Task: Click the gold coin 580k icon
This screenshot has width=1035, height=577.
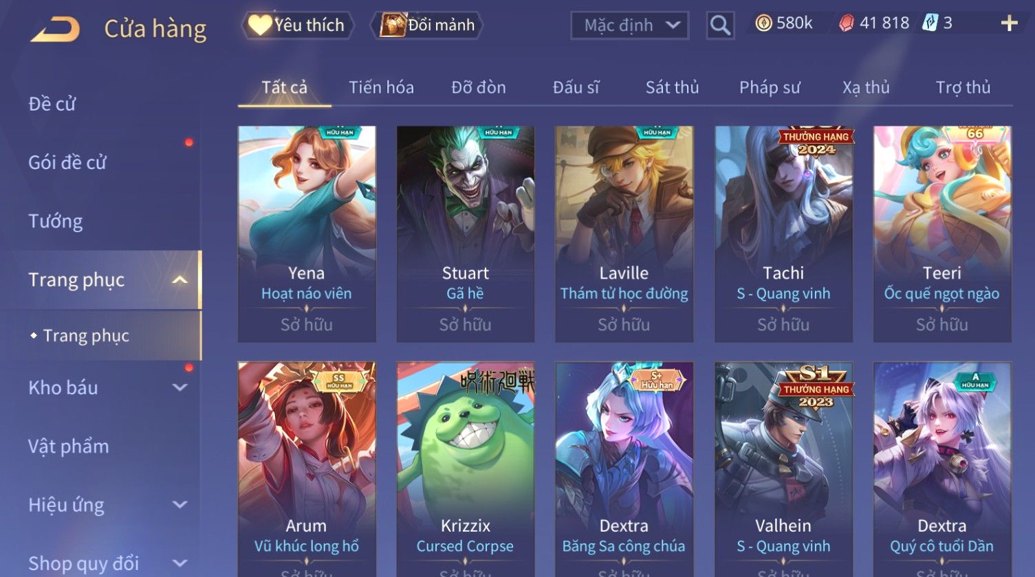Action: pos(763,23)
